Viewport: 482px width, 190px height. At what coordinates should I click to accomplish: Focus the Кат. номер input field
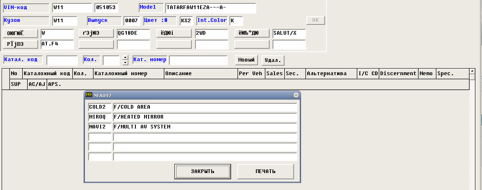click(x=198, y=60)
